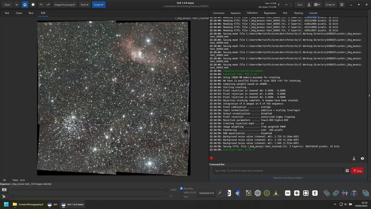Click the Save button
The image size is (371, 209).
pos(300,4)
